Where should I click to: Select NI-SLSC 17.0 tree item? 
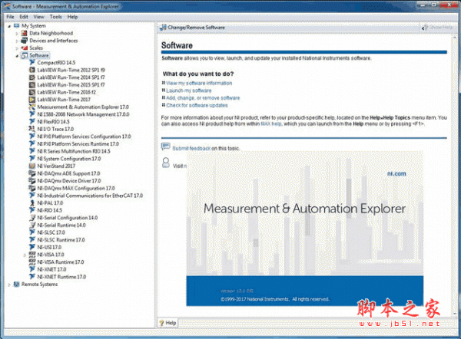[51, 232]
